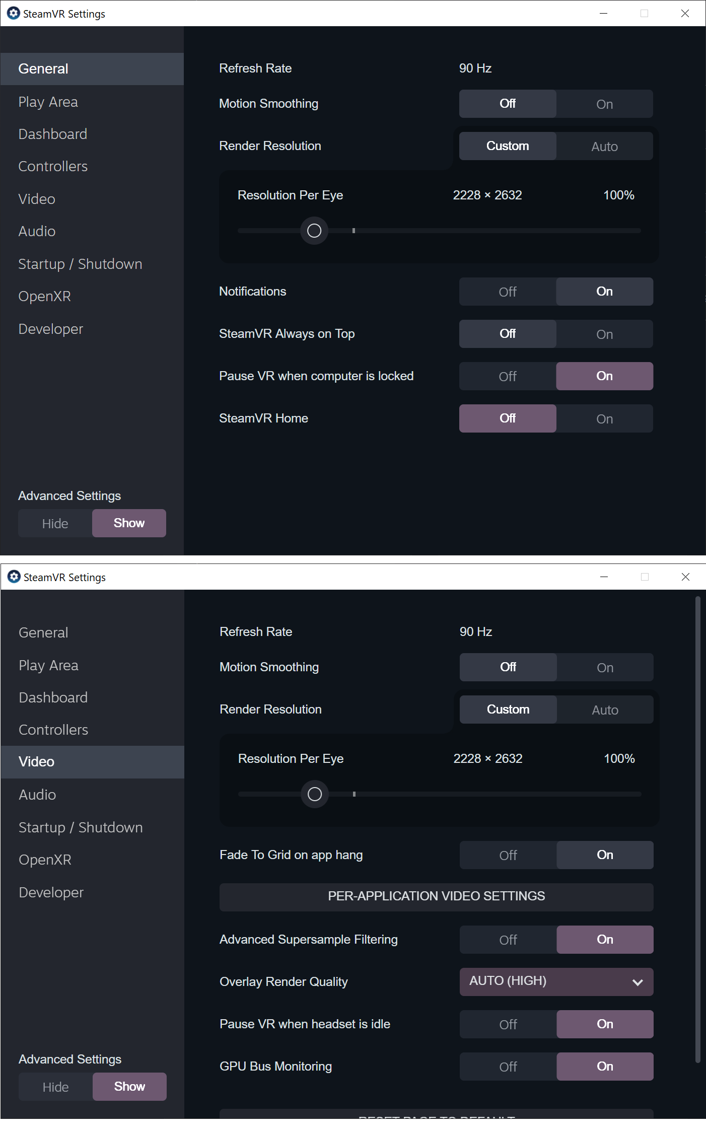Viewport: 706px width, 1133px height.
Task: Open Startup / Shutdown tab in bottom window
Action: 93,827
